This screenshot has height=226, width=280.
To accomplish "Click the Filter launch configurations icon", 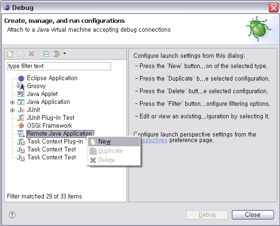I will (57, 54).
